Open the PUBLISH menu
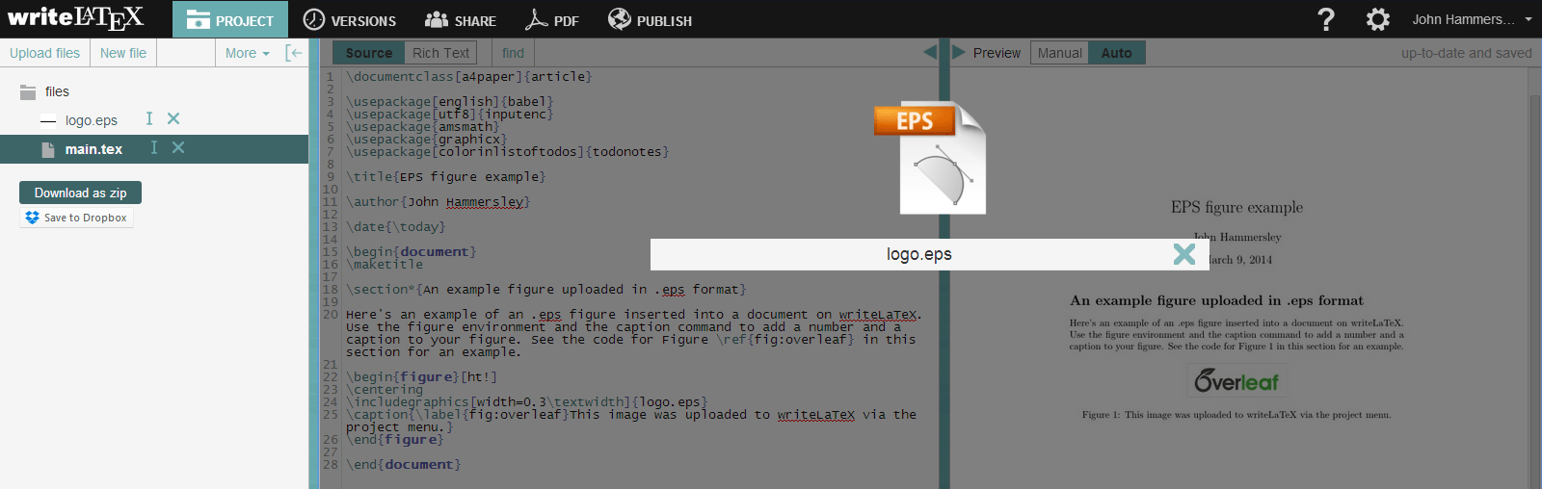The width and height of the screenshot is (1542, 489). (x=650, y=20)
